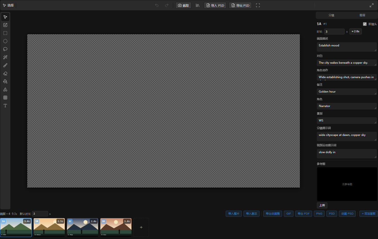Click the 导入图片 button
Screen dimensions: 378x239
[x=234, y=214]
